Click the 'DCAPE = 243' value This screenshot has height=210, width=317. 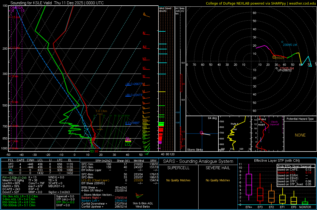(11, 189)
